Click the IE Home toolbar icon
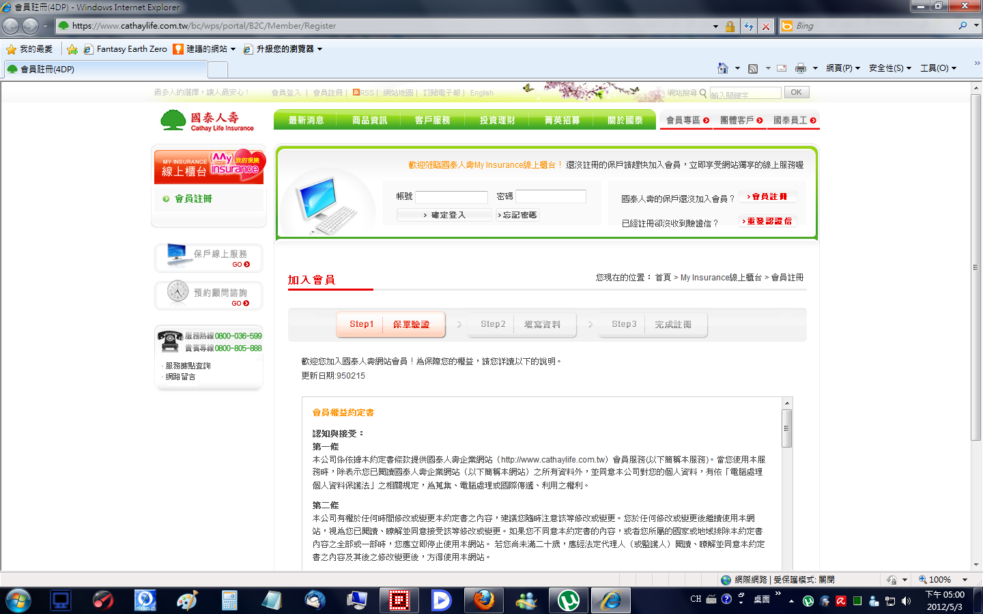 [x=723, y=68]
